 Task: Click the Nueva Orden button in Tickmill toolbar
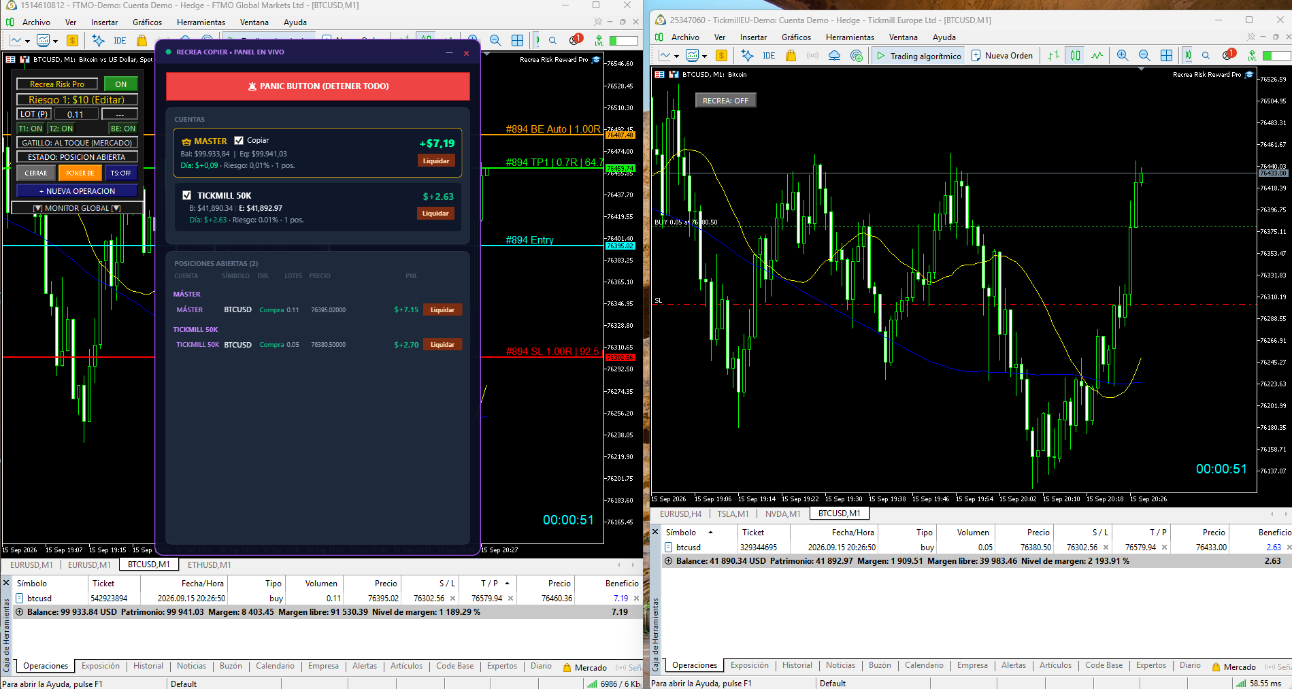(x=1001, y=56)
